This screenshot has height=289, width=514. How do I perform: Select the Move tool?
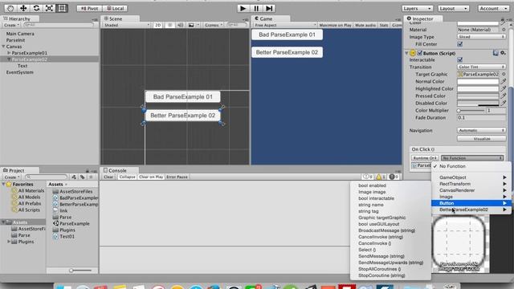click(23, 8)
